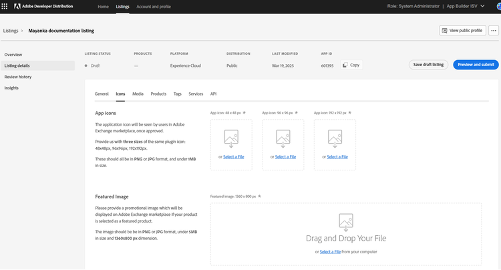Click the Public distribution value
Viewport: 501px width, 270px height.
232,65
